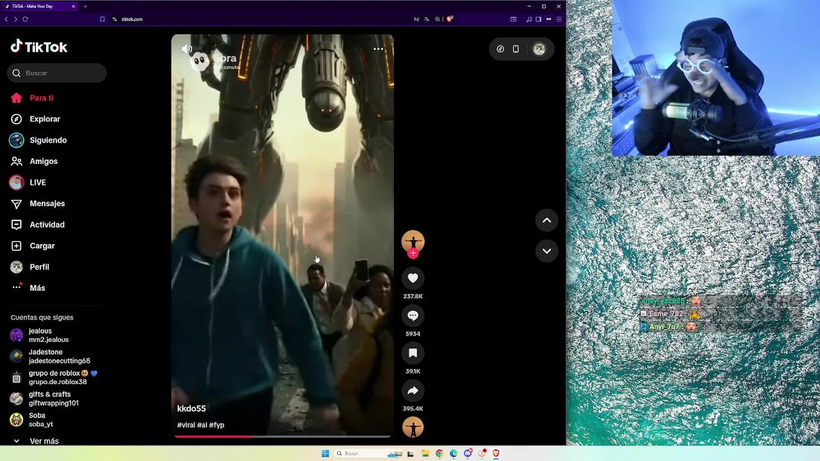Viewport: 820px width, 461px height.
Task: Click the playing video area
Action: point(283,235)
